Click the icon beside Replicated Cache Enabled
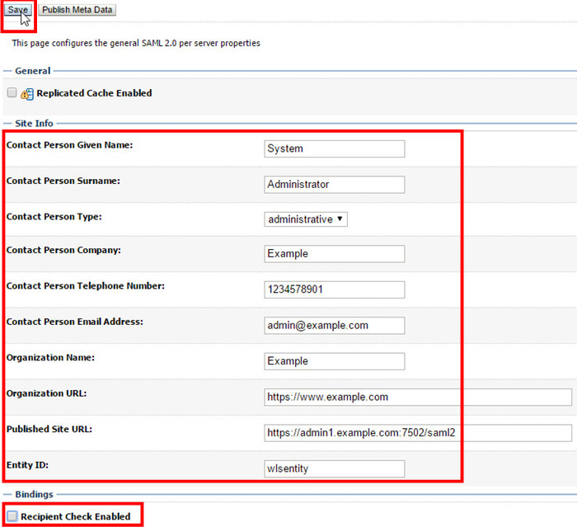The image size is (577, 527). [26, 94]
